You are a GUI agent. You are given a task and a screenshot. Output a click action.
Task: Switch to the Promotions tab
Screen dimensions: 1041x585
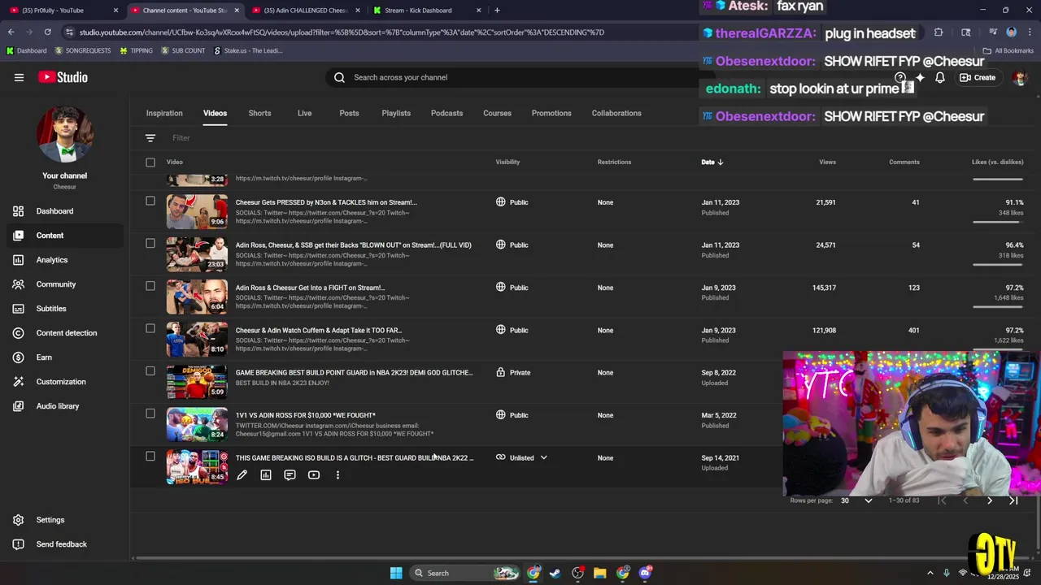coord(551,114)
